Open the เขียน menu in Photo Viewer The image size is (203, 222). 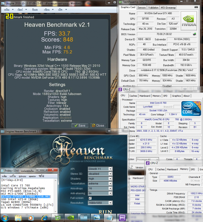49,10
